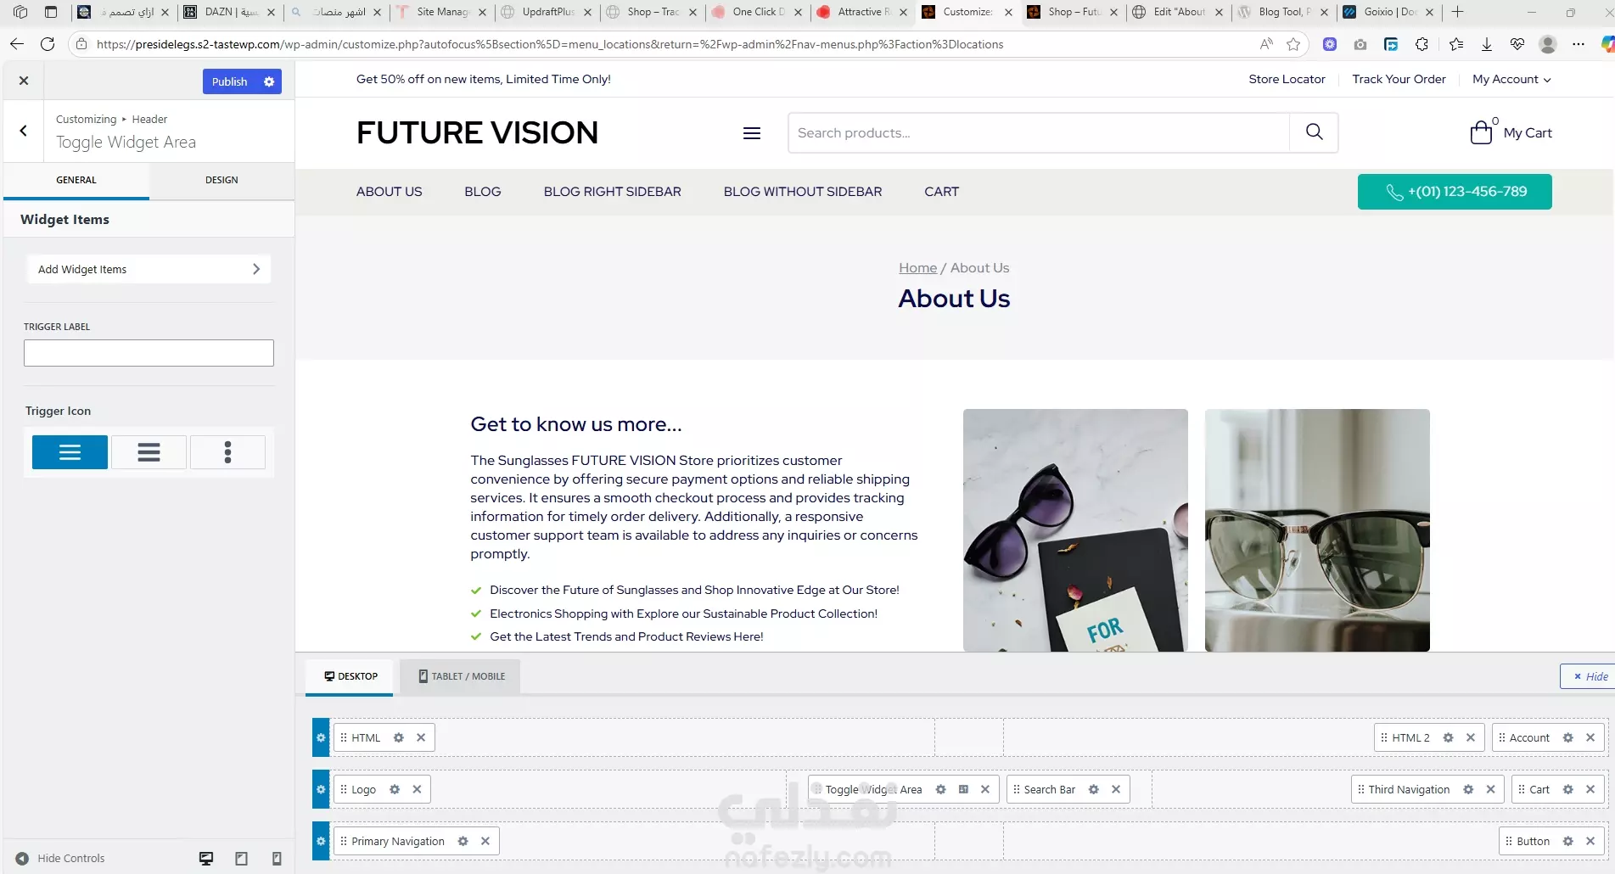
Task: Select the bold three-line trigger icon
Action: (x=149, y=452)
